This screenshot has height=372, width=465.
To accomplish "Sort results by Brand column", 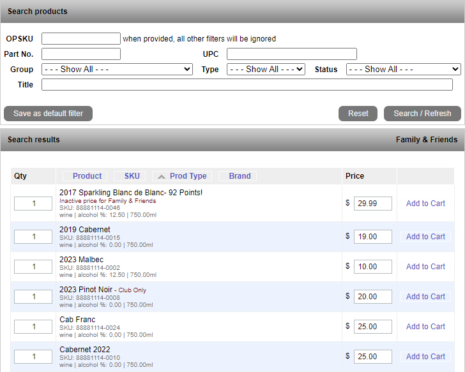I will (x=240, y=176).
